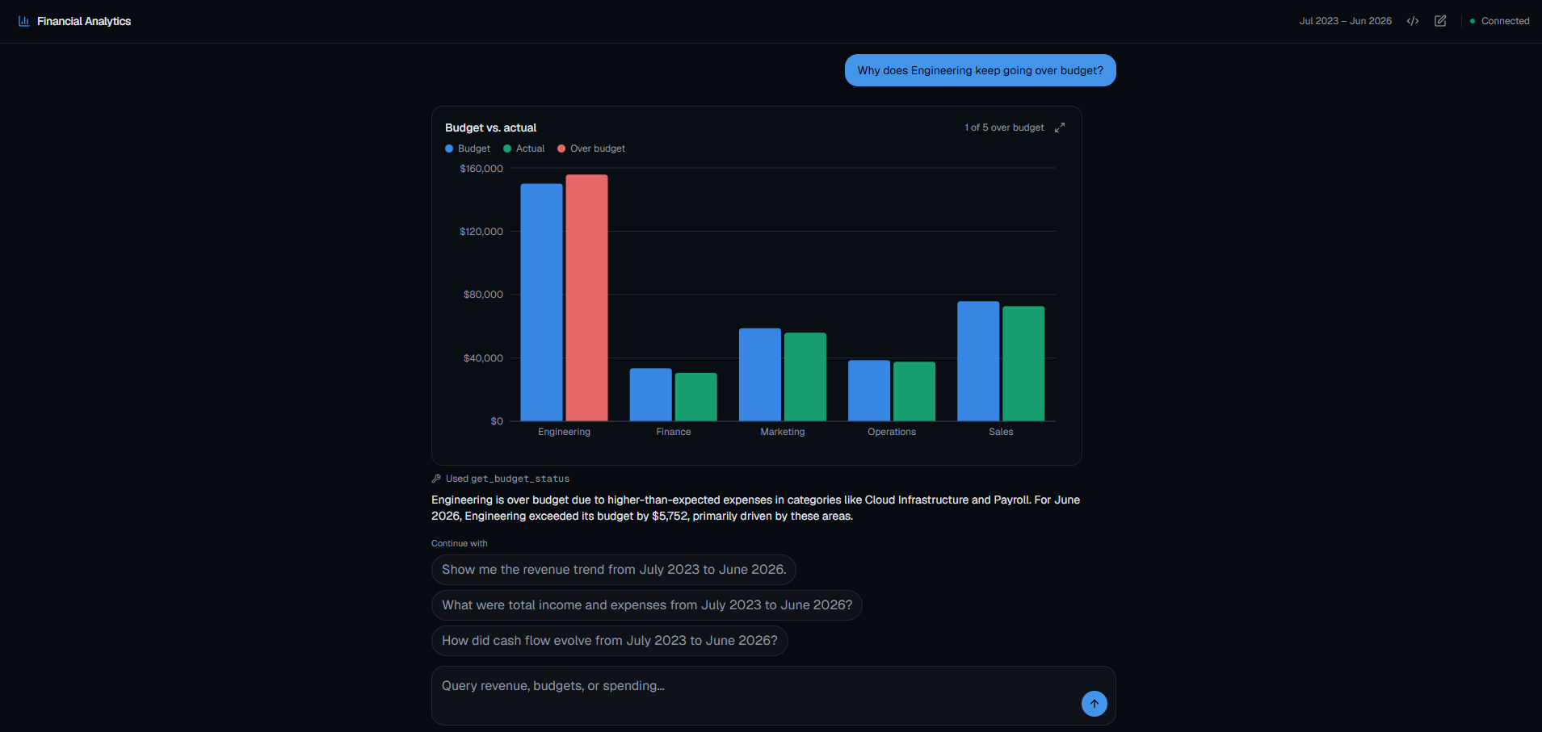This screenshot has height=732, width=1542.
Task: Click the Operations green actual bar
Action: [914, 391]
